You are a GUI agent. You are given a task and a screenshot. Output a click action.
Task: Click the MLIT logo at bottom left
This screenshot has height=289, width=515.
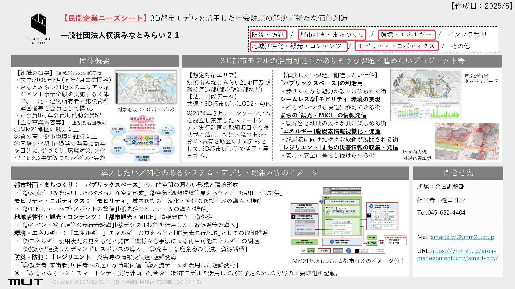tap(25, 282)
